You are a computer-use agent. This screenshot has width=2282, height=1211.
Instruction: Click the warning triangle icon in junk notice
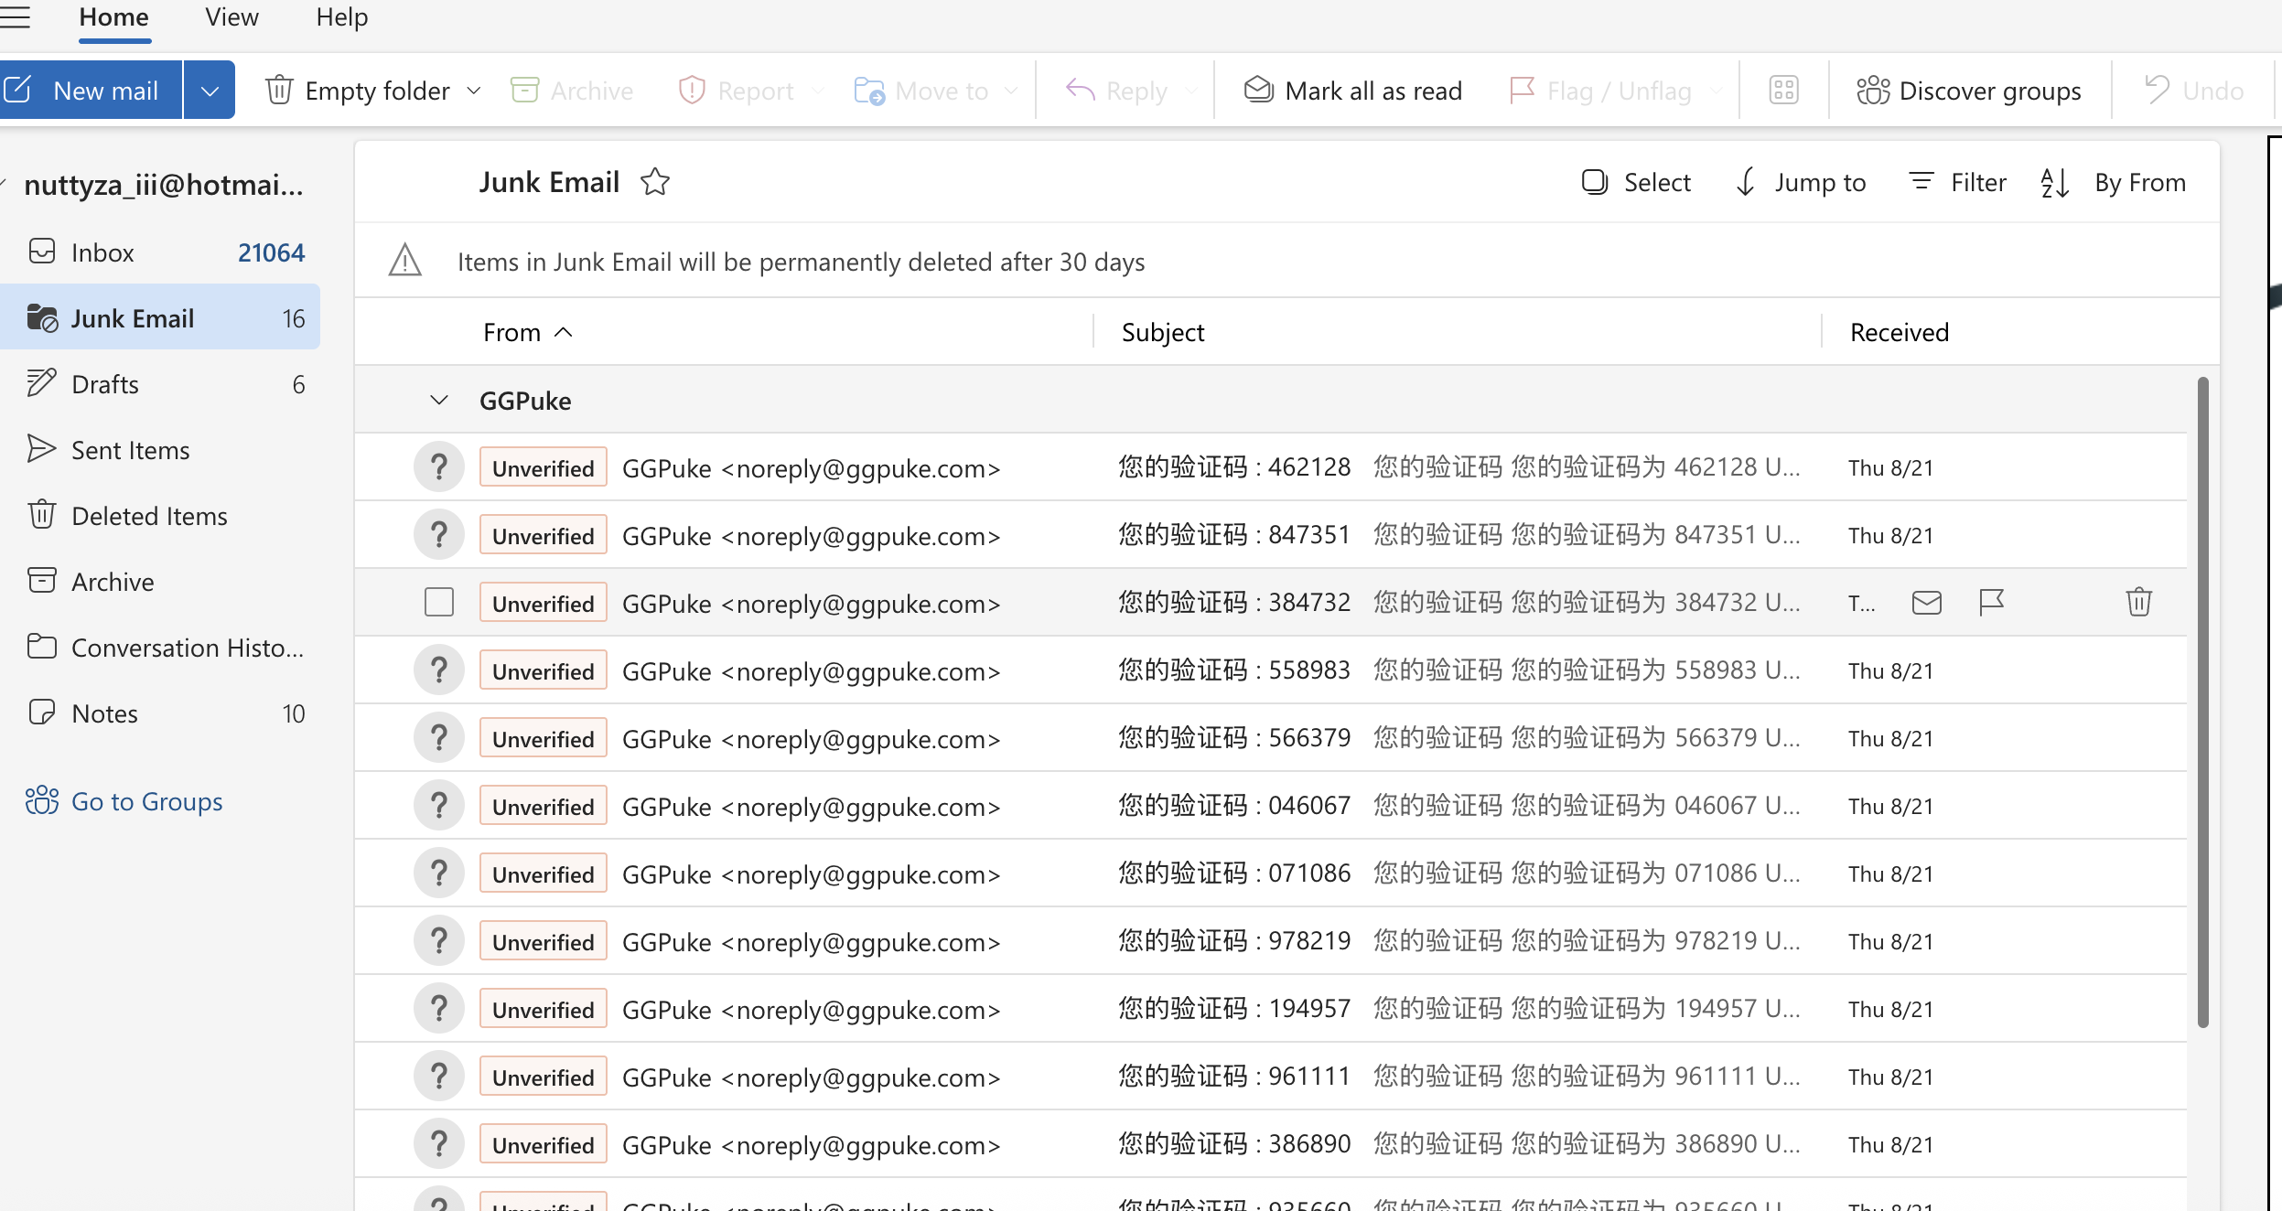coord(404,261)
